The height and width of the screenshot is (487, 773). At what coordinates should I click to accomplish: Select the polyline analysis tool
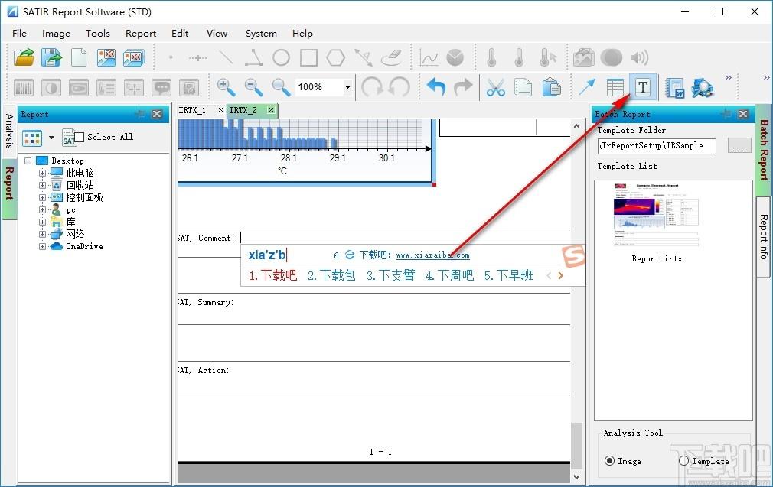pos(253,57)
